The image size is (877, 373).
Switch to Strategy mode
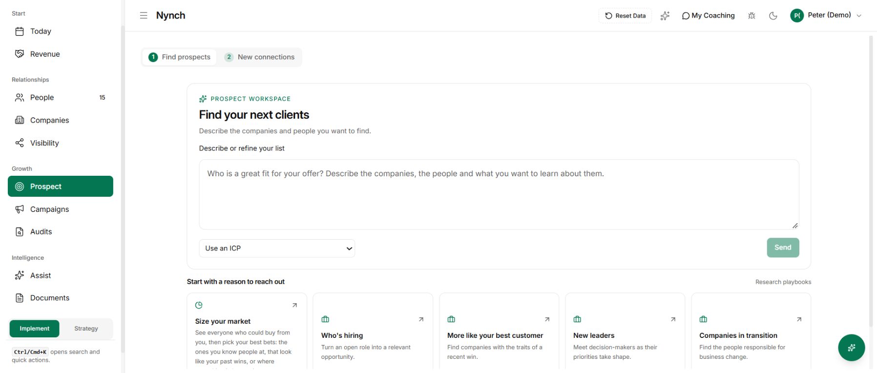[x=86, y=329]
